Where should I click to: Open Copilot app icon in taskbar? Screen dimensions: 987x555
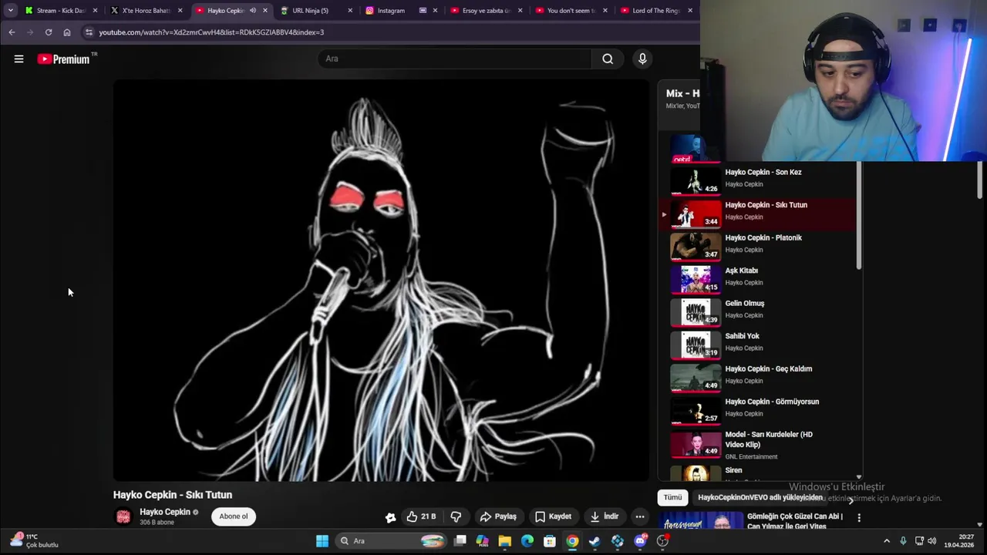482,541
